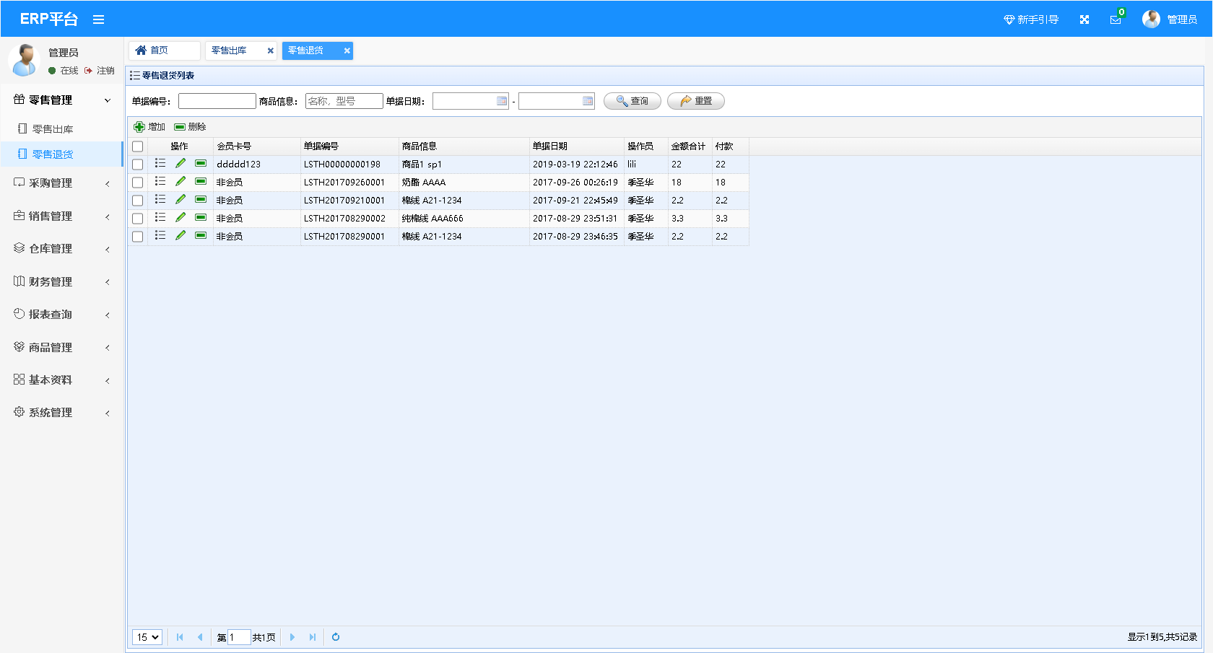This screenshot has height=653, width=1213.
Task: Open the mail notifications icon
Action: point(1116,19)
